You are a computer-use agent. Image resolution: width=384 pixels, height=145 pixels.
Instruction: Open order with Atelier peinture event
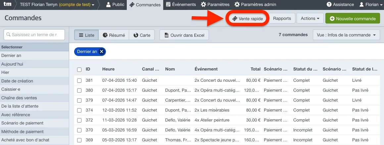[212, 120]
